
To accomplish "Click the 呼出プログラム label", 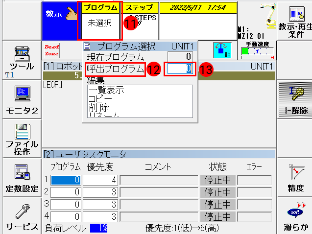I will (x=116, y=69).
